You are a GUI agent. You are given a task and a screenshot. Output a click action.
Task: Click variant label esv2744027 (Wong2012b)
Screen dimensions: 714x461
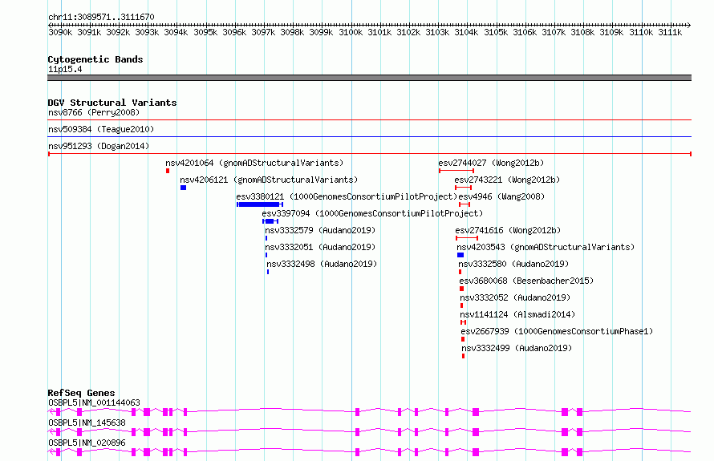(x=491, y=163)
